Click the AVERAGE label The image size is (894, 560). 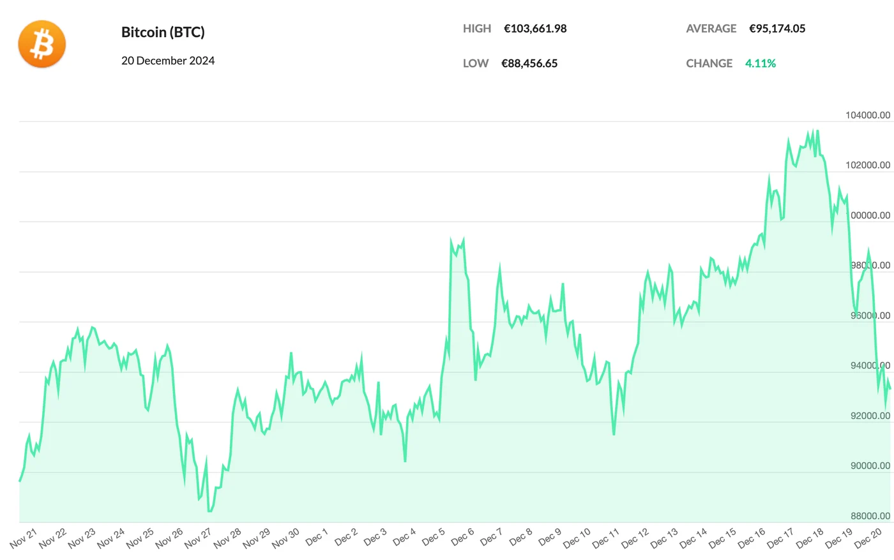pyautogui.click(x=711, y=29)
